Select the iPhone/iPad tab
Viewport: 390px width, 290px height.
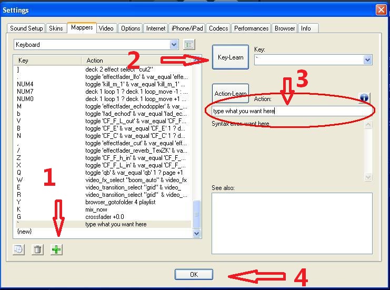pyautogui.click(x=187, y=28)
